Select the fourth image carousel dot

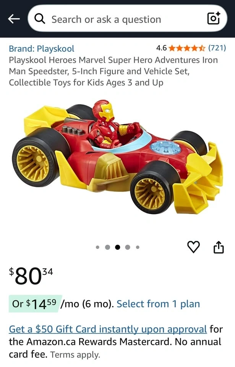128,247
